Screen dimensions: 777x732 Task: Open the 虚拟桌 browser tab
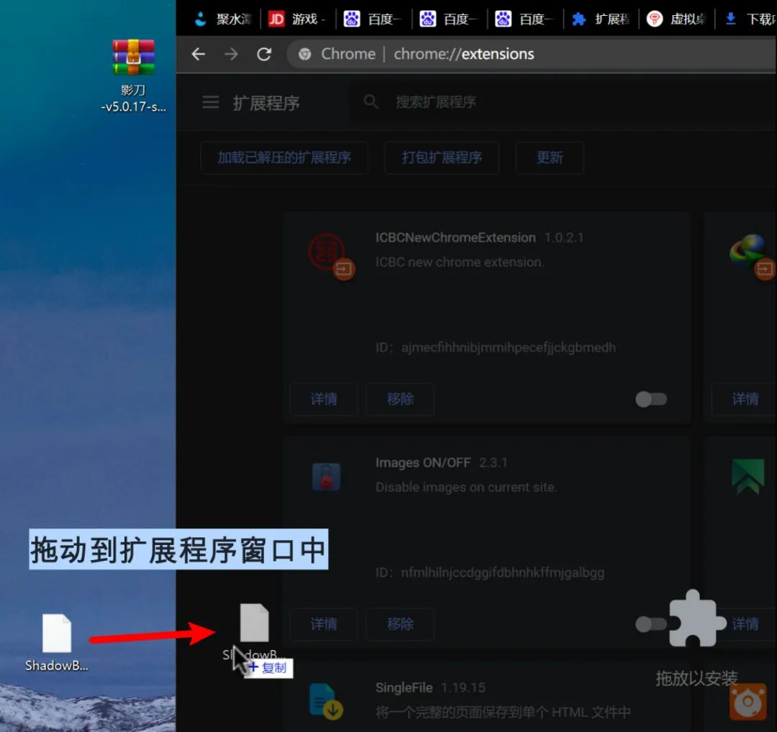676,19
